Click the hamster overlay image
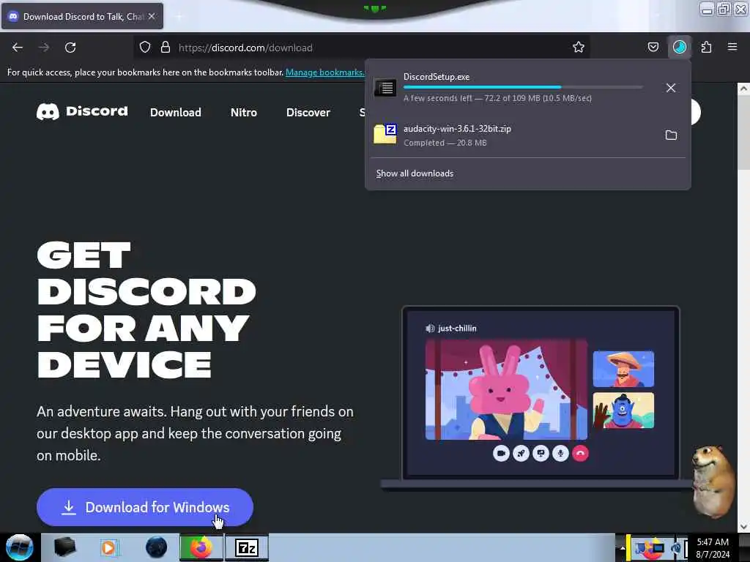 click(x=712, y=482)
